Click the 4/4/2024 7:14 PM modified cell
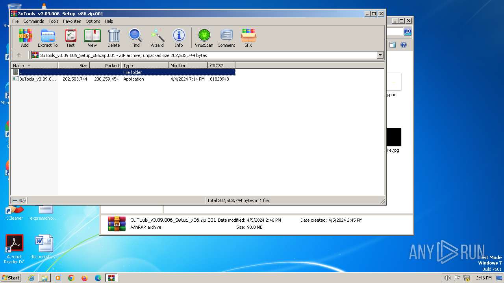The width and height of the screenshot is (504, 283). (187, 79)
